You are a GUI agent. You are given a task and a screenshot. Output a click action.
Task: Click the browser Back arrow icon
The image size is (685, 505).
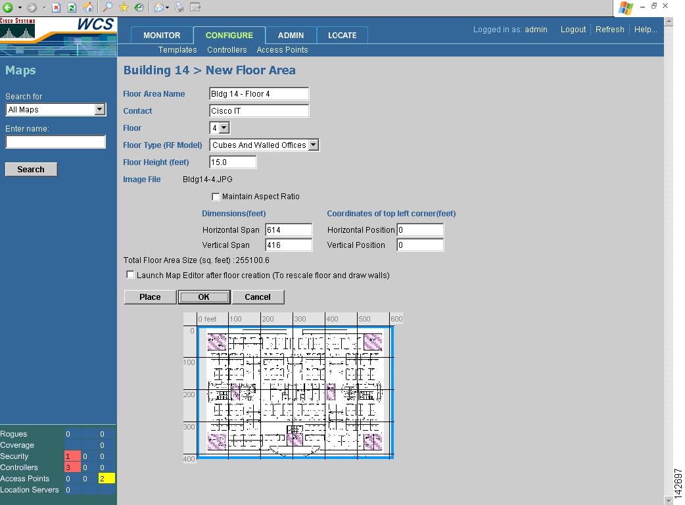coord(7,7)
